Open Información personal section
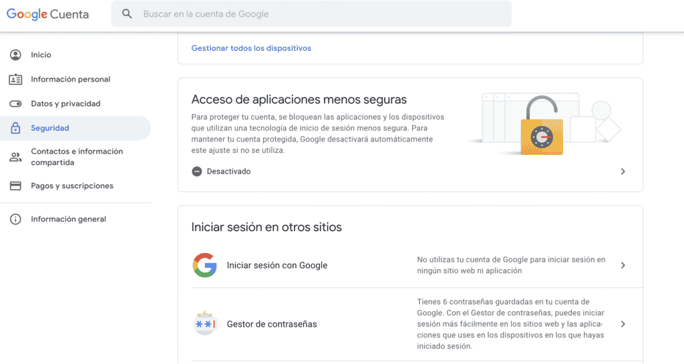 click(x=75, y=79)
